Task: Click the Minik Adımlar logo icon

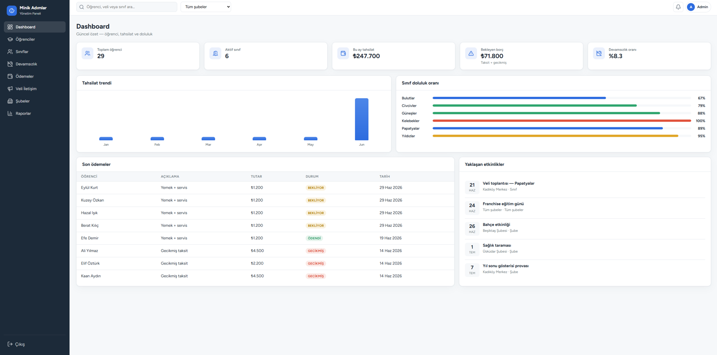Action: pos(12,10)
